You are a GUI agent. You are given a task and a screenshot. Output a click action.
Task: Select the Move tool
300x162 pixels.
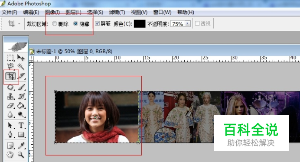[21, 58]
